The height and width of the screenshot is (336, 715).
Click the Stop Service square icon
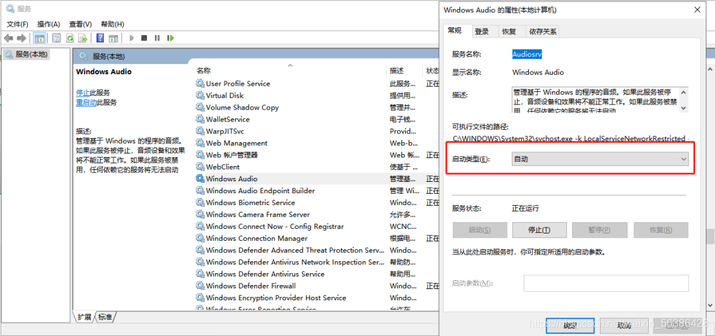click(144, 38)
